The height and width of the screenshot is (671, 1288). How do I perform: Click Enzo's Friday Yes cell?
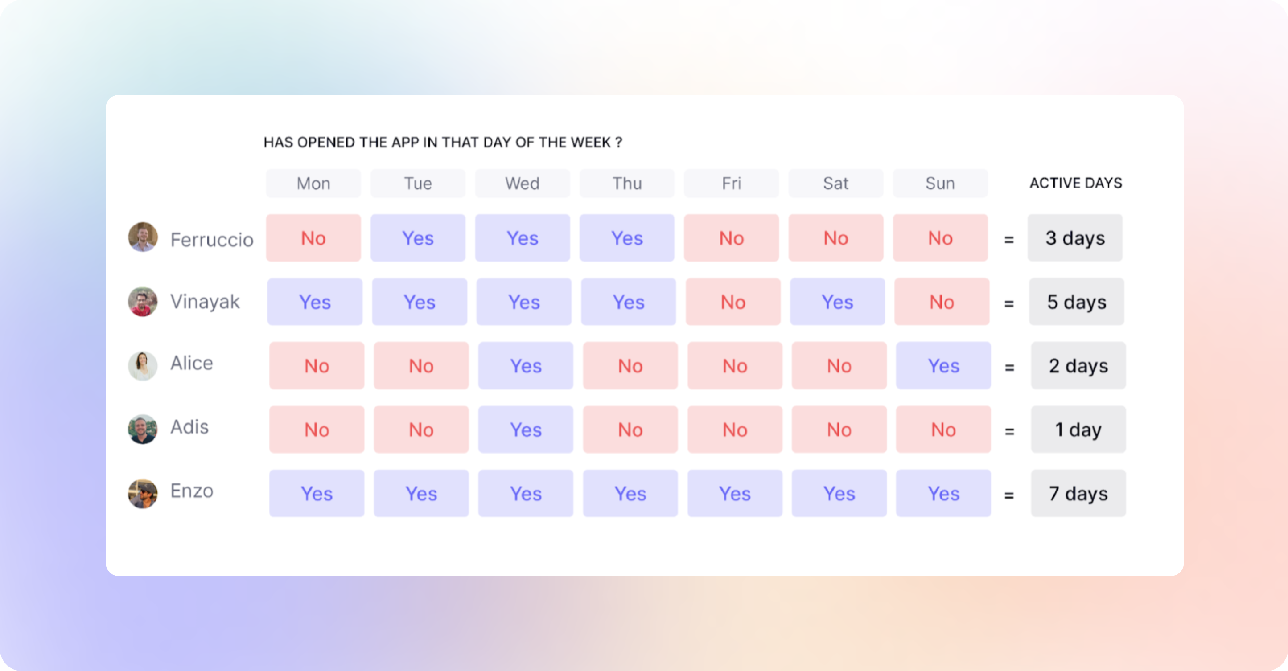tap(735, 494)
